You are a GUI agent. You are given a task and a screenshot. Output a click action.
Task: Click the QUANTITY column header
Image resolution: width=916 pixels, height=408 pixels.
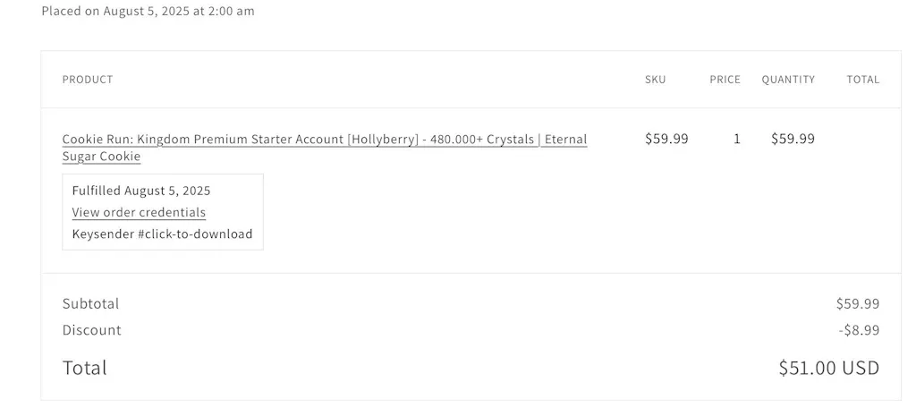tap(788, 80)
